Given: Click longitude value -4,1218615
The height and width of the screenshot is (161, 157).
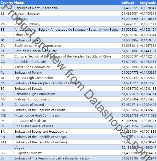Looking at the screenshot, I should (x=148, y=19).
